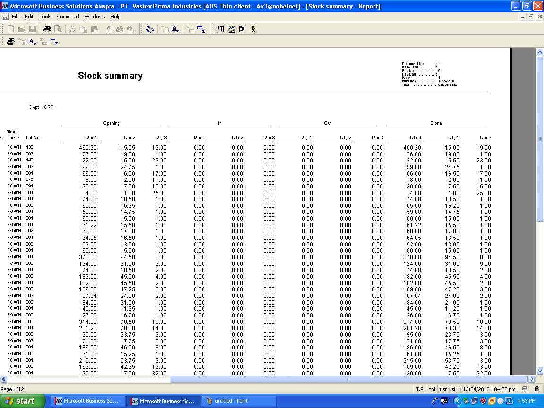Click the Paste clipboard icon
544x408 pixels.
click(x=94, y=29)
